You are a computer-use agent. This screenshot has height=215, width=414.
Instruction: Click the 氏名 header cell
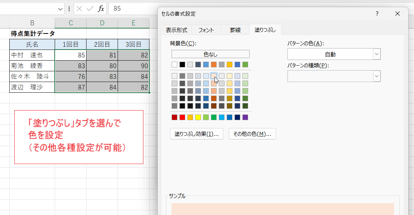[32, 45]
